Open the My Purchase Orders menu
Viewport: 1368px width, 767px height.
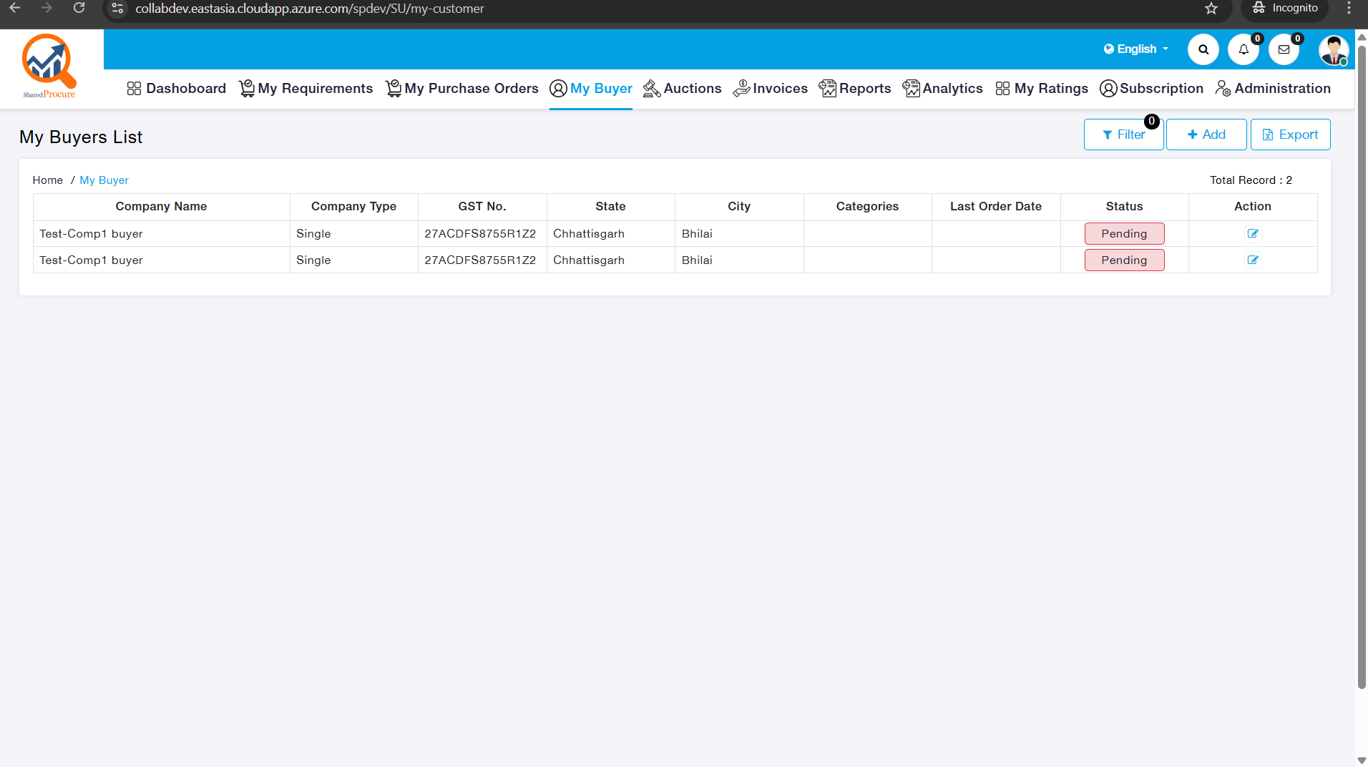(462, 88)
